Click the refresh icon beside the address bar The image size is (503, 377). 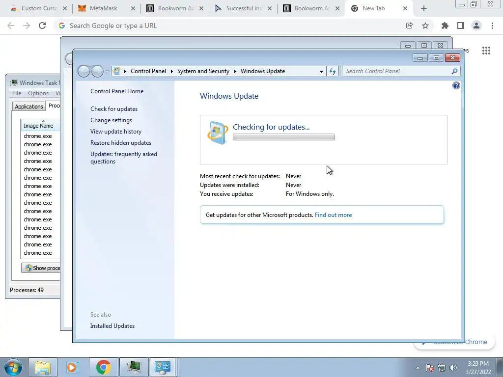[333, 71]
